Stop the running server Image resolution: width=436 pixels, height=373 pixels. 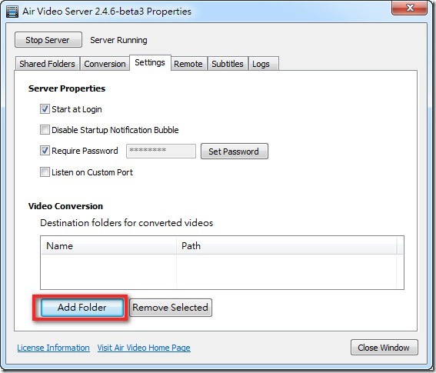pyautogui.click(x=48, y=40)
